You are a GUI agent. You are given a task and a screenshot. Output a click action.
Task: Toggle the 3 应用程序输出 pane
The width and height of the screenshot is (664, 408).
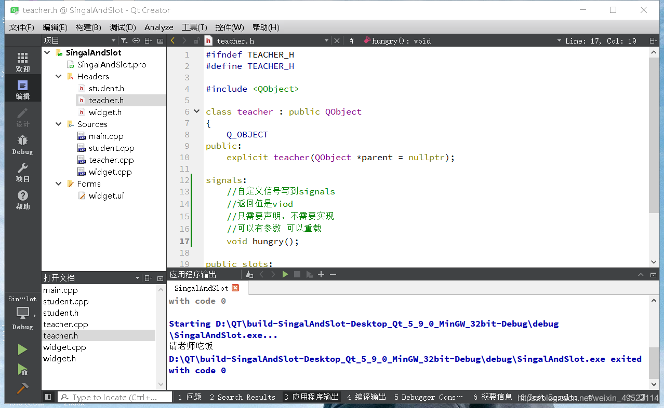(x=311, y=397)
